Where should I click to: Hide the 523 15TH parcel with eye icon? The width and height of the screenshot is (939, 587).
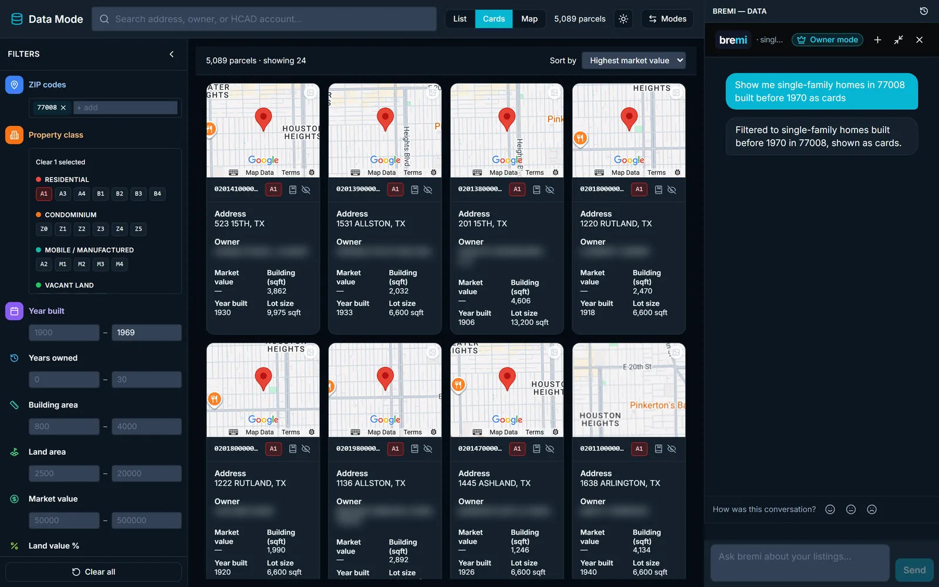tap(306, 190)
